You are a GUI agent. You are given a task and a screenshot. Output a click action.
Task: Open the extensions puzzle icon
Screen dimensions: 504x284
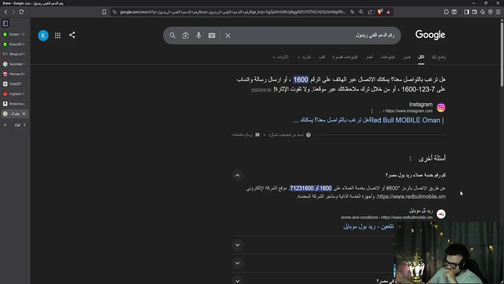click(x=446, y=12)
